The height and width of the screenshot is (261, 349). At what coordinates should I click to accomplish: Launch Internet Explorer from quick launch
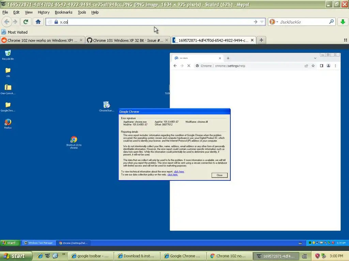(x=40, y=256)
